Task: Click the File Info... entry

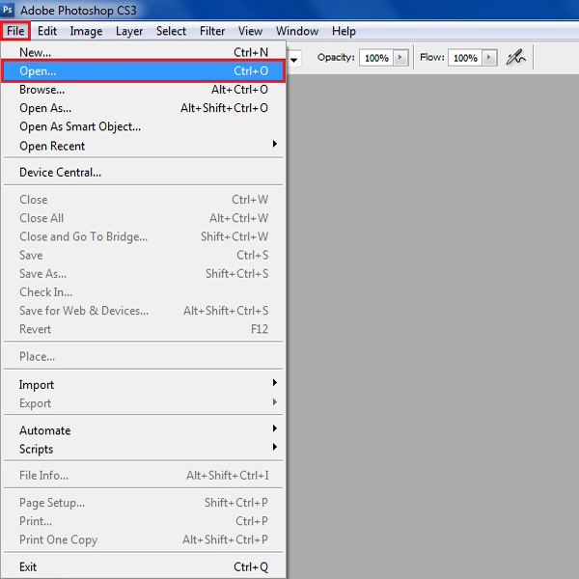Action: coord(144,475)
